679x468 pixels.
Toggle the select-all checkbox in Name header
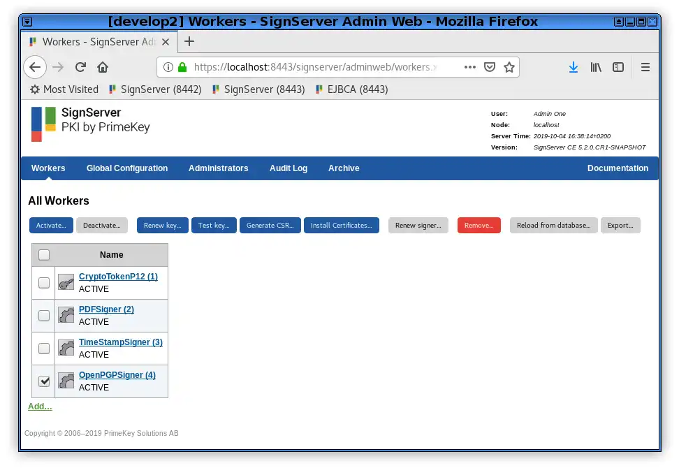pyautogui.click(x=44, y=254)
